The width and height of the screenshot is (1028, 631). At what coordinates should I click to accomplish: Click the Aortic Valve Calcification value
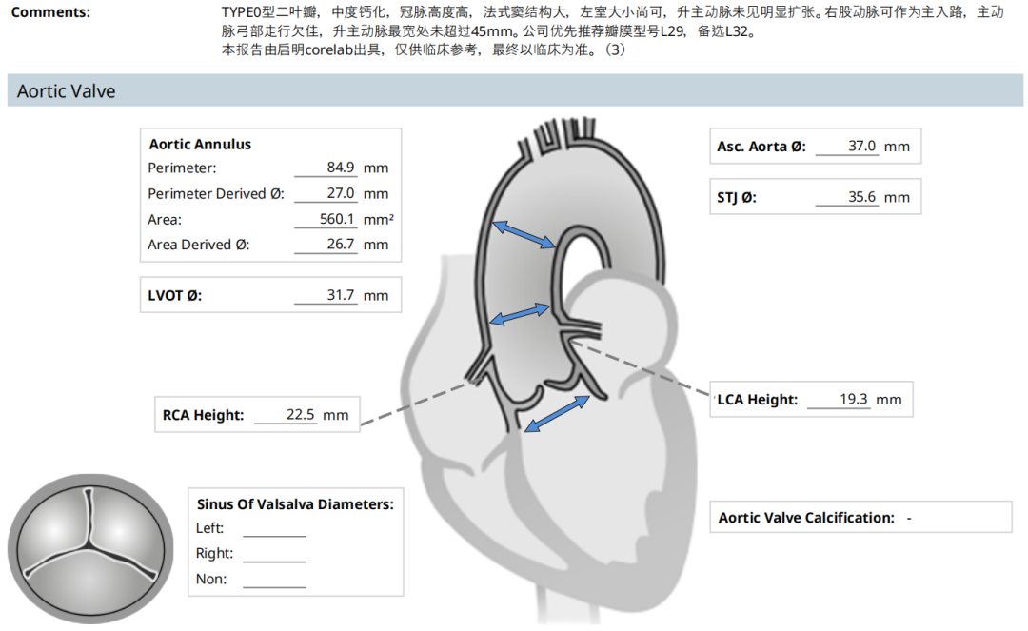(x=909, y=518)
